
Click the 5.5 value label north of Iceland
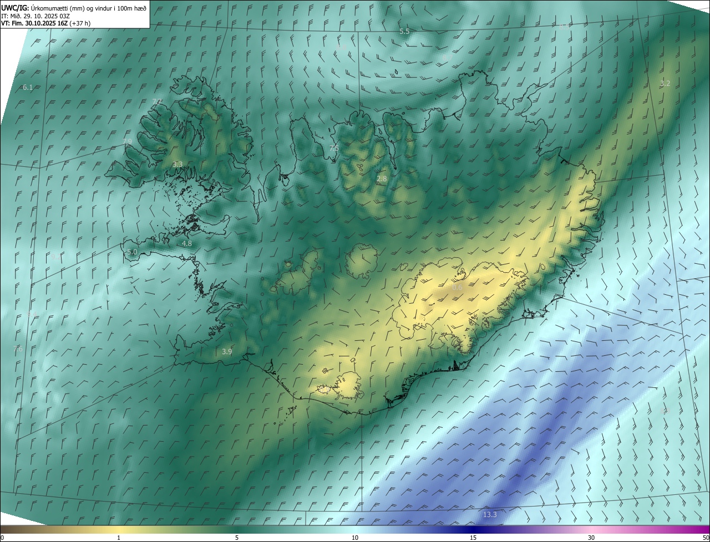pos(404,32)
